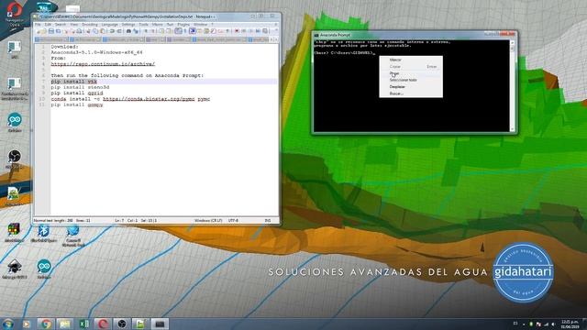Switch to Anaconda Prompt taskbar button

pos(160,324)
